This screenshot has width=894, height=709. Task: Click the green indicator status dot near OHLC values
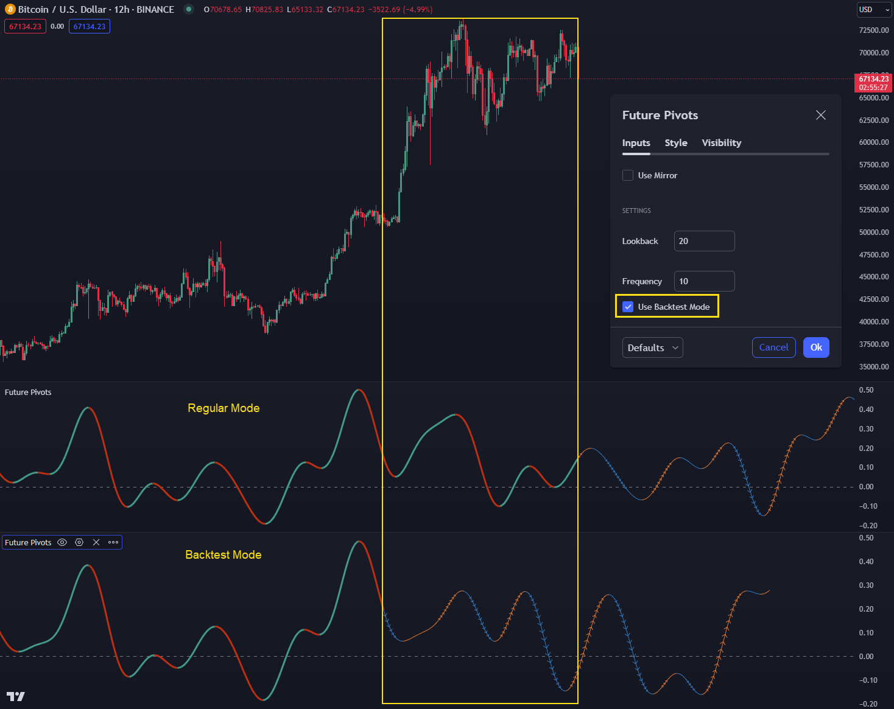[188, 10]
